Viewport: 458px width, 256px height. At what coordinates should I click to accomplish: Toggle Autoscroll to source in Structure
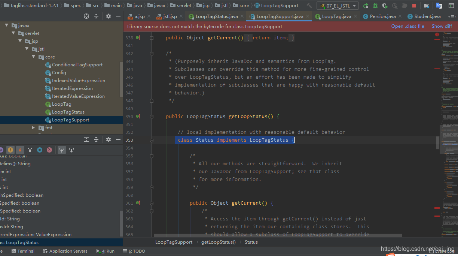(x=62, y=150)
